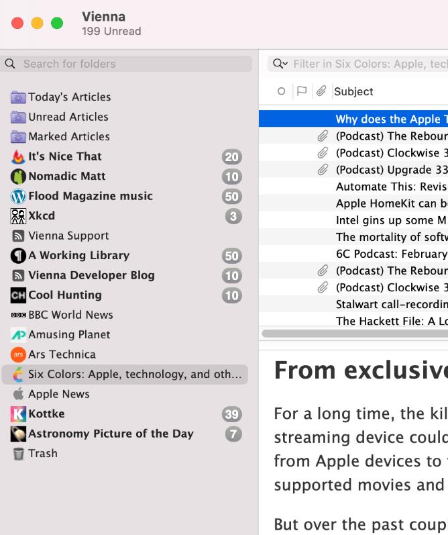The image size is (448, 535).
Task: Select the Apple News logo icon
Action: [18, 394]
